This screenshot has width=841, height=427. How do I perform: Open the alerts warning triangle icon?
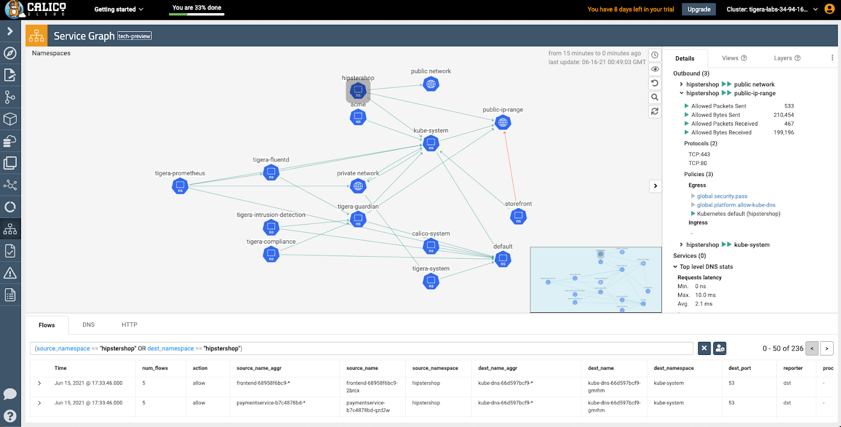[x=10, y=273]
